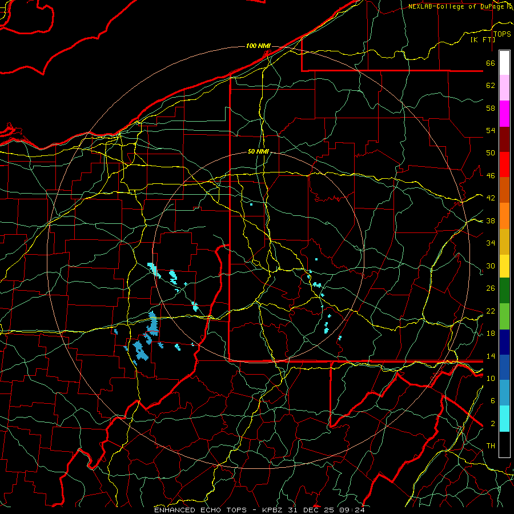This screenshot has height=514, width=514.
Task: Click the legend value 26
Action: coord(491,288)
